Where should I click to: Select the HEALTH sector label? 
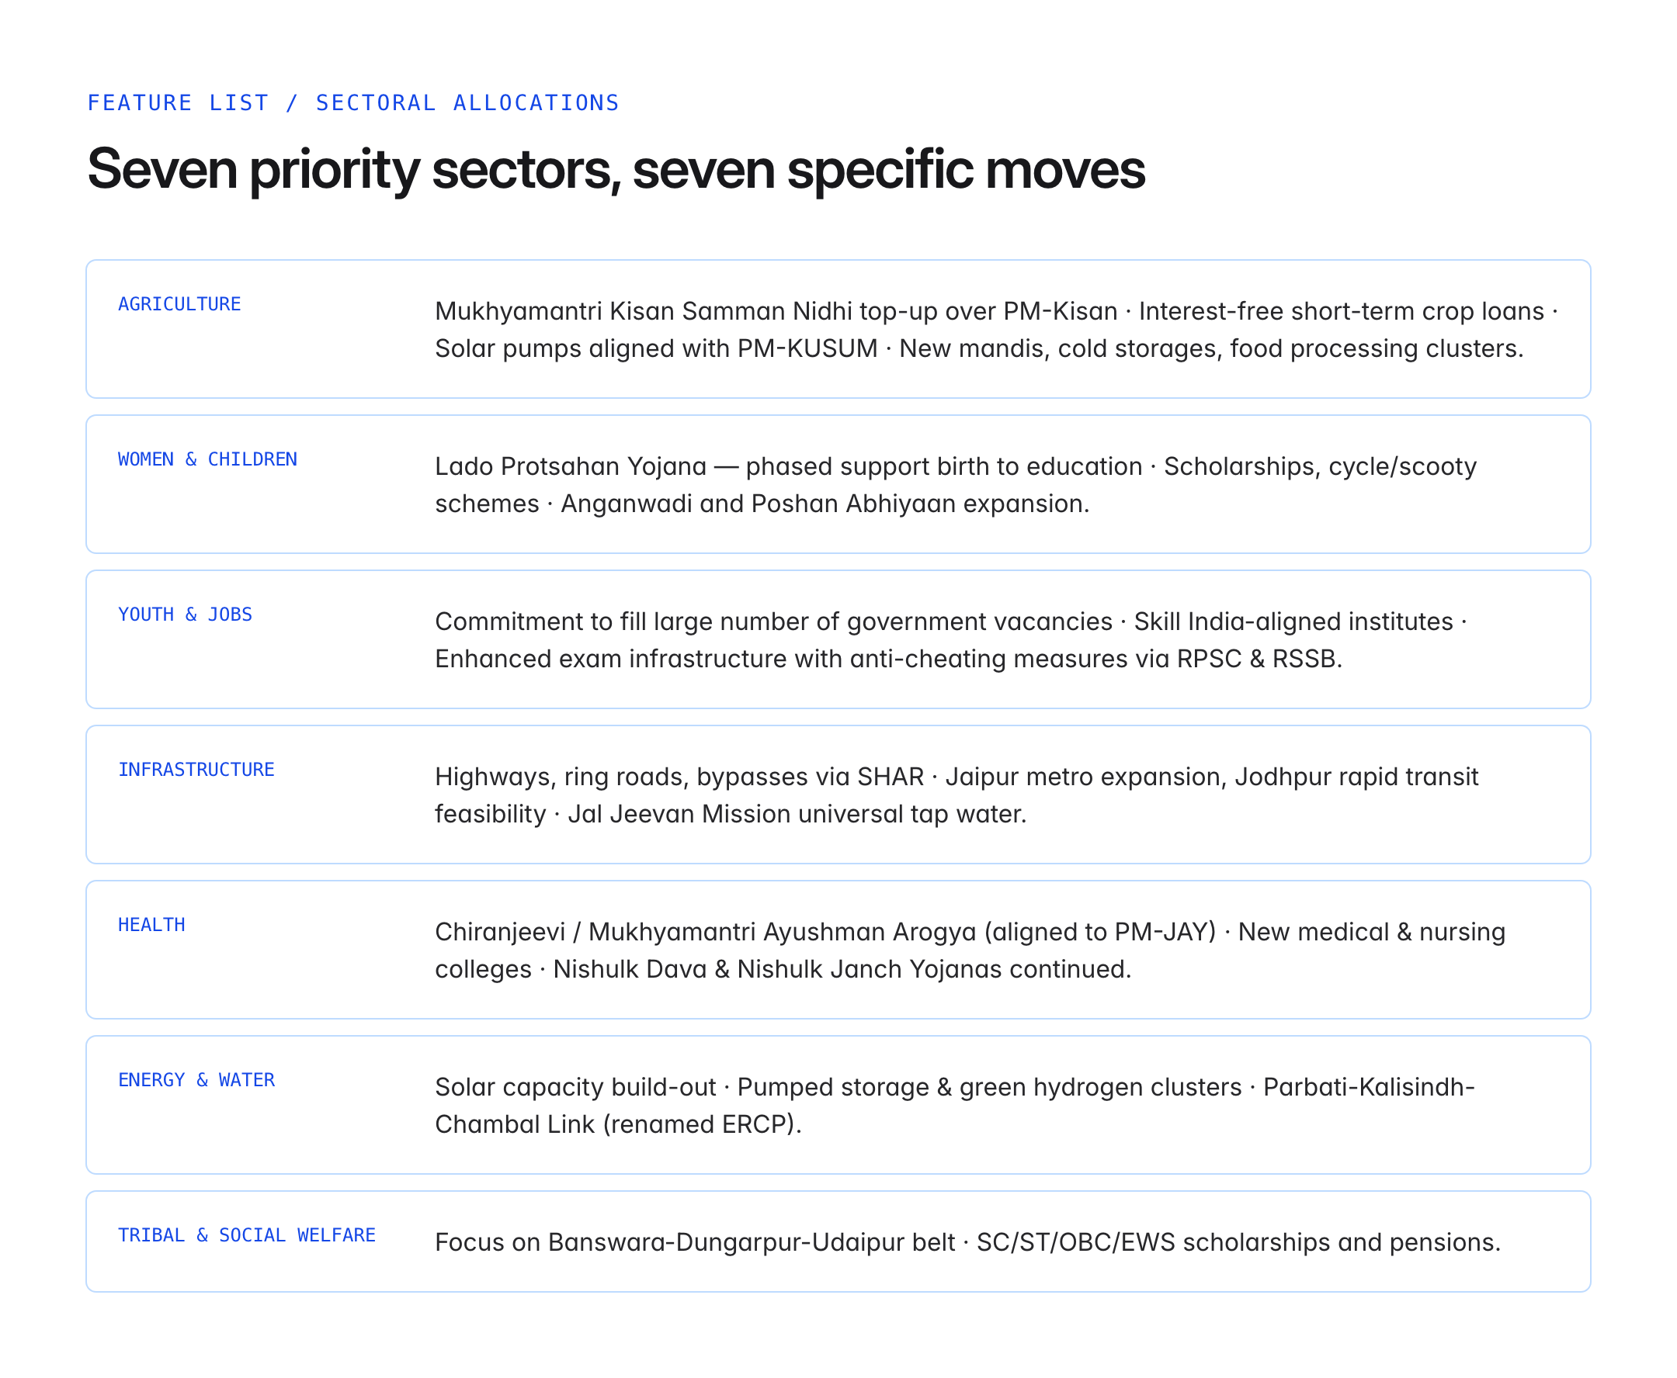coord(151,925)
